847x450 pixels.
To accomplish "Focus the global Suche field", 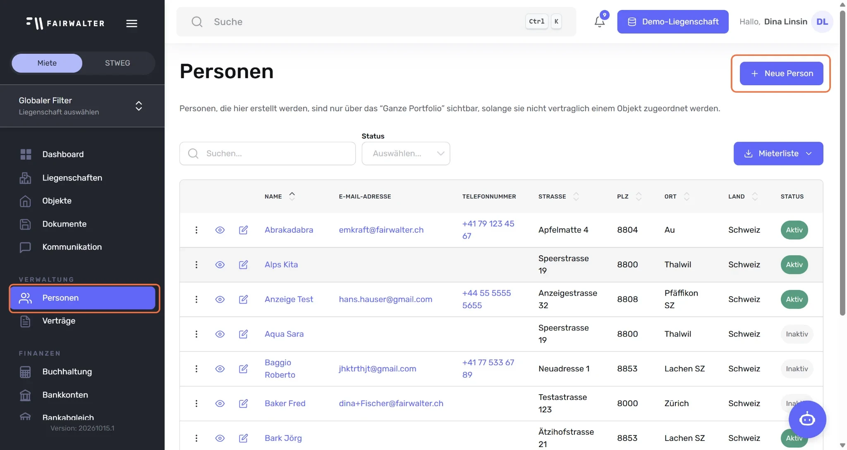I will coord(376,22).
